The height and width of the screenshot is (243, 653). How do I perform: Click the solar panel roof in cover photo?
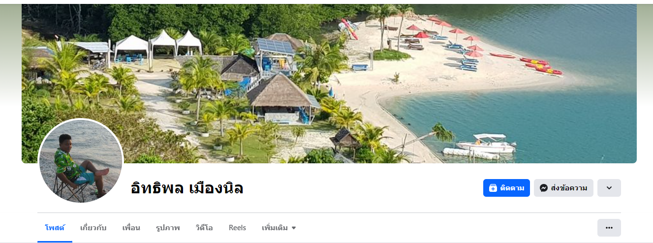275,47
